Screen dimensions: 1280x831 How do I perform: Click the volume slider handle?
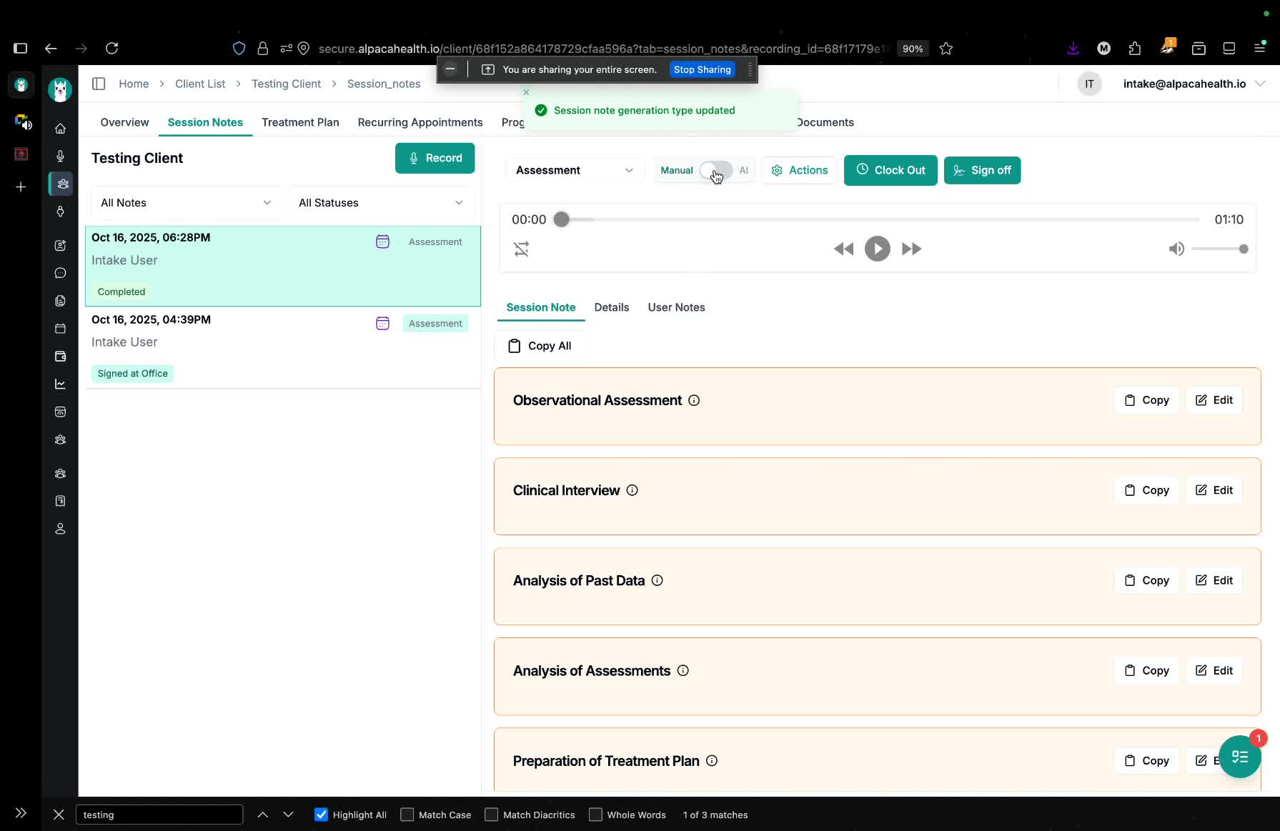coord(1244,249)
